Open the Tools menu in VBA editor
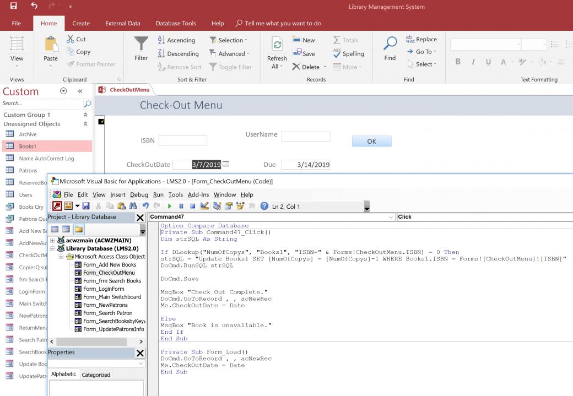Screen dimensions: 573x396 coord(175,195)
